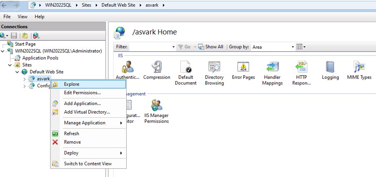Click inside the Filter input field

tap(150, 47)
